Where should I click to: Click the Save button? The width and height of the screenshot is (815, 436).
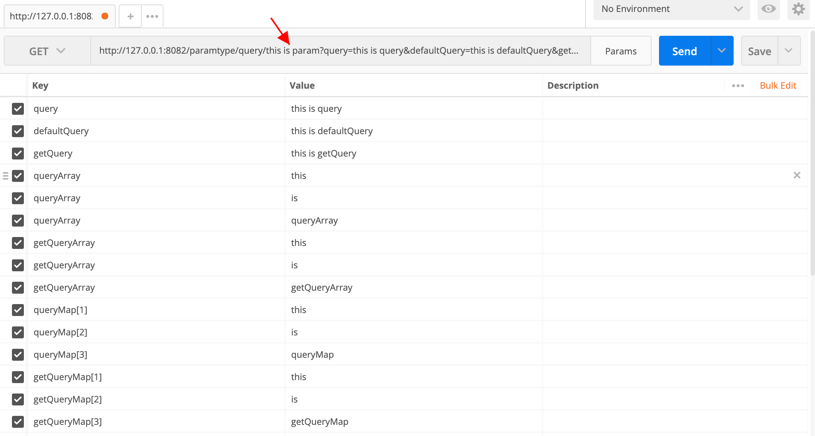[x=759, y=51]
